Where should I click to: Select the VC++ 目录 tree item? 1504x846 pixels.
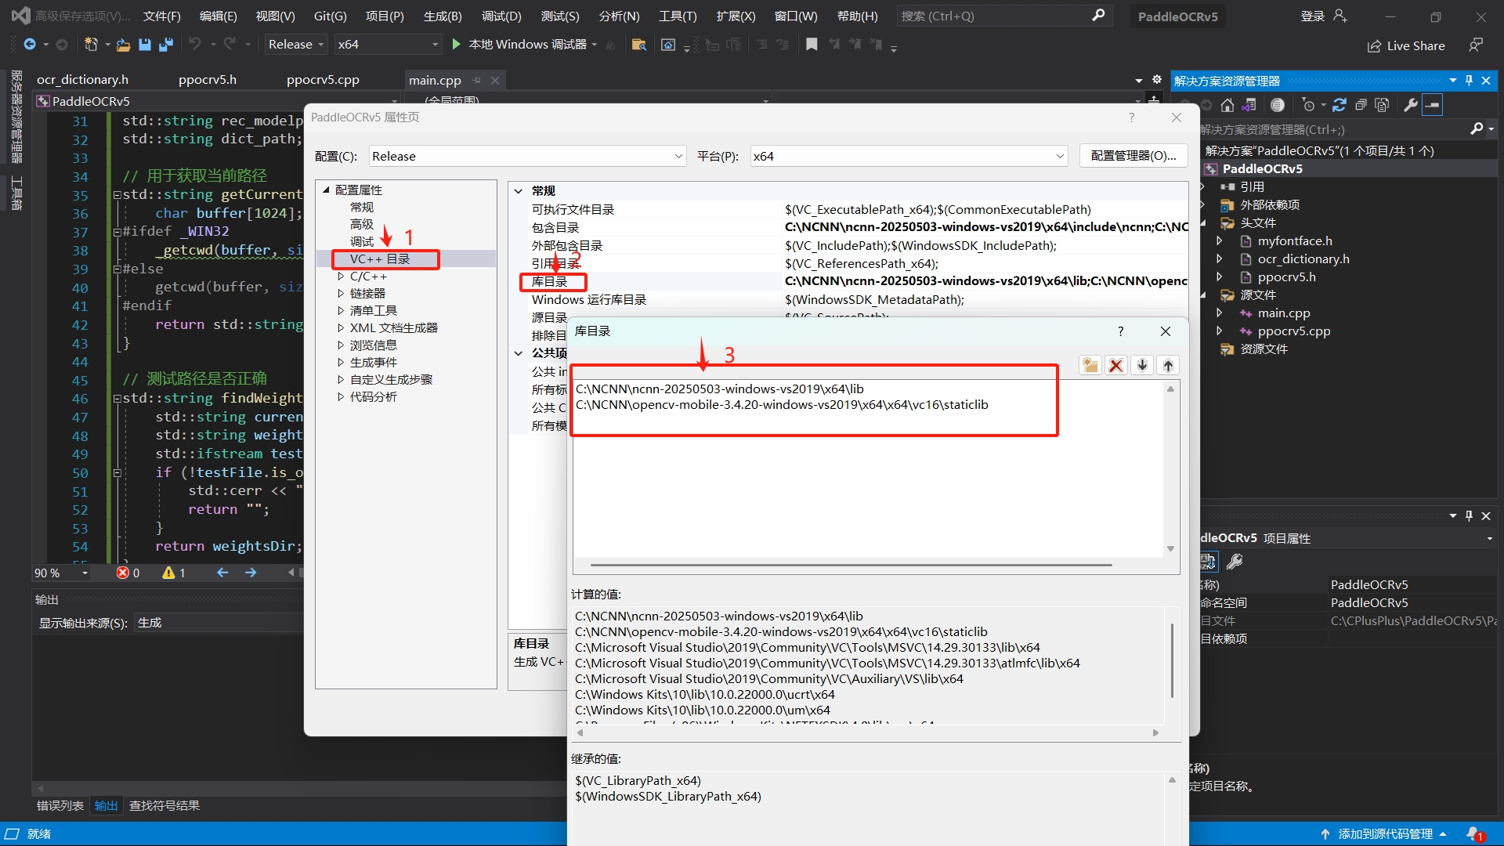(x=380, y=259)
